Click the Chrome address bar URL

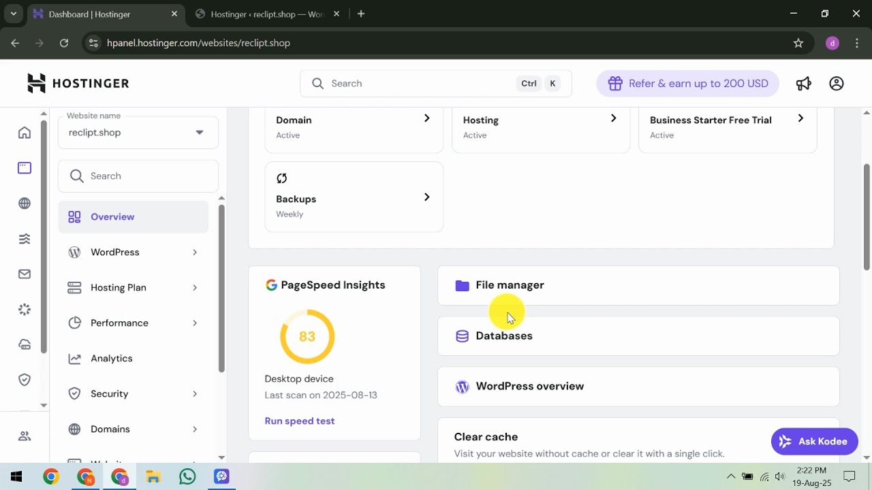198,43
